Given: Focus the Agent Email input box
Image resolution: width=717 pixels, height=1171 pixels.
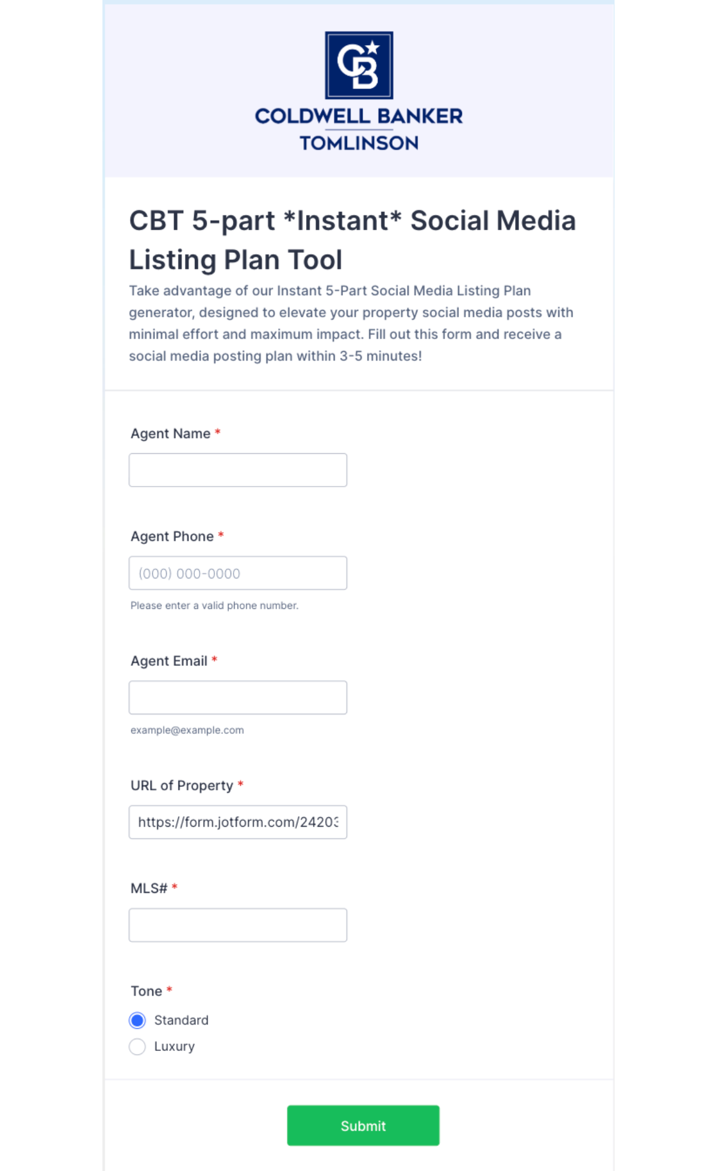Looking at the screenshot, I should click(238, 697).
